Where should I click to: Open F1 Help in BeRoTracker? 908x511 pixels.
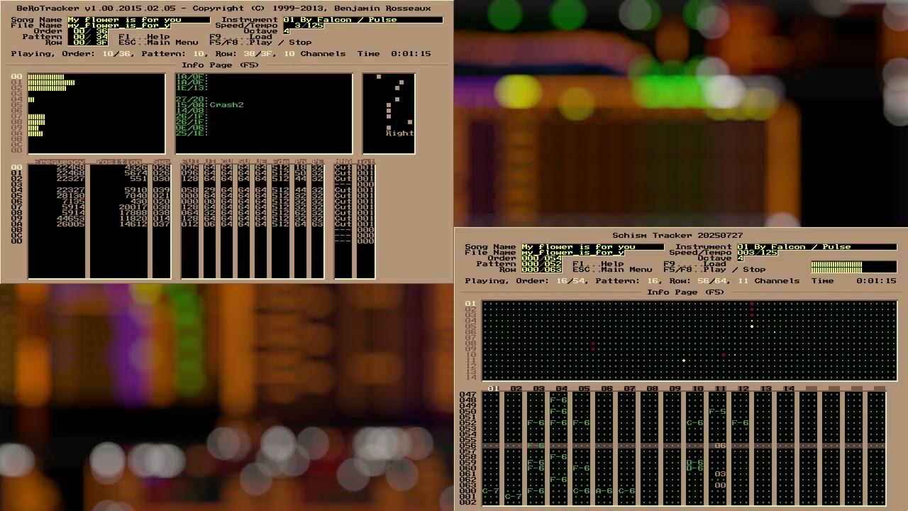144,37
